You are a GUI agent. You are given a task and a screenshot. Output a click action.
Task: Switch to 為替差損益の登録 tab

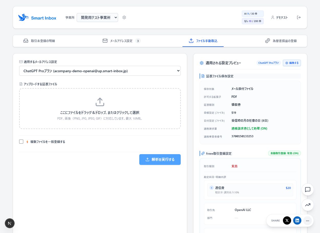281,41
